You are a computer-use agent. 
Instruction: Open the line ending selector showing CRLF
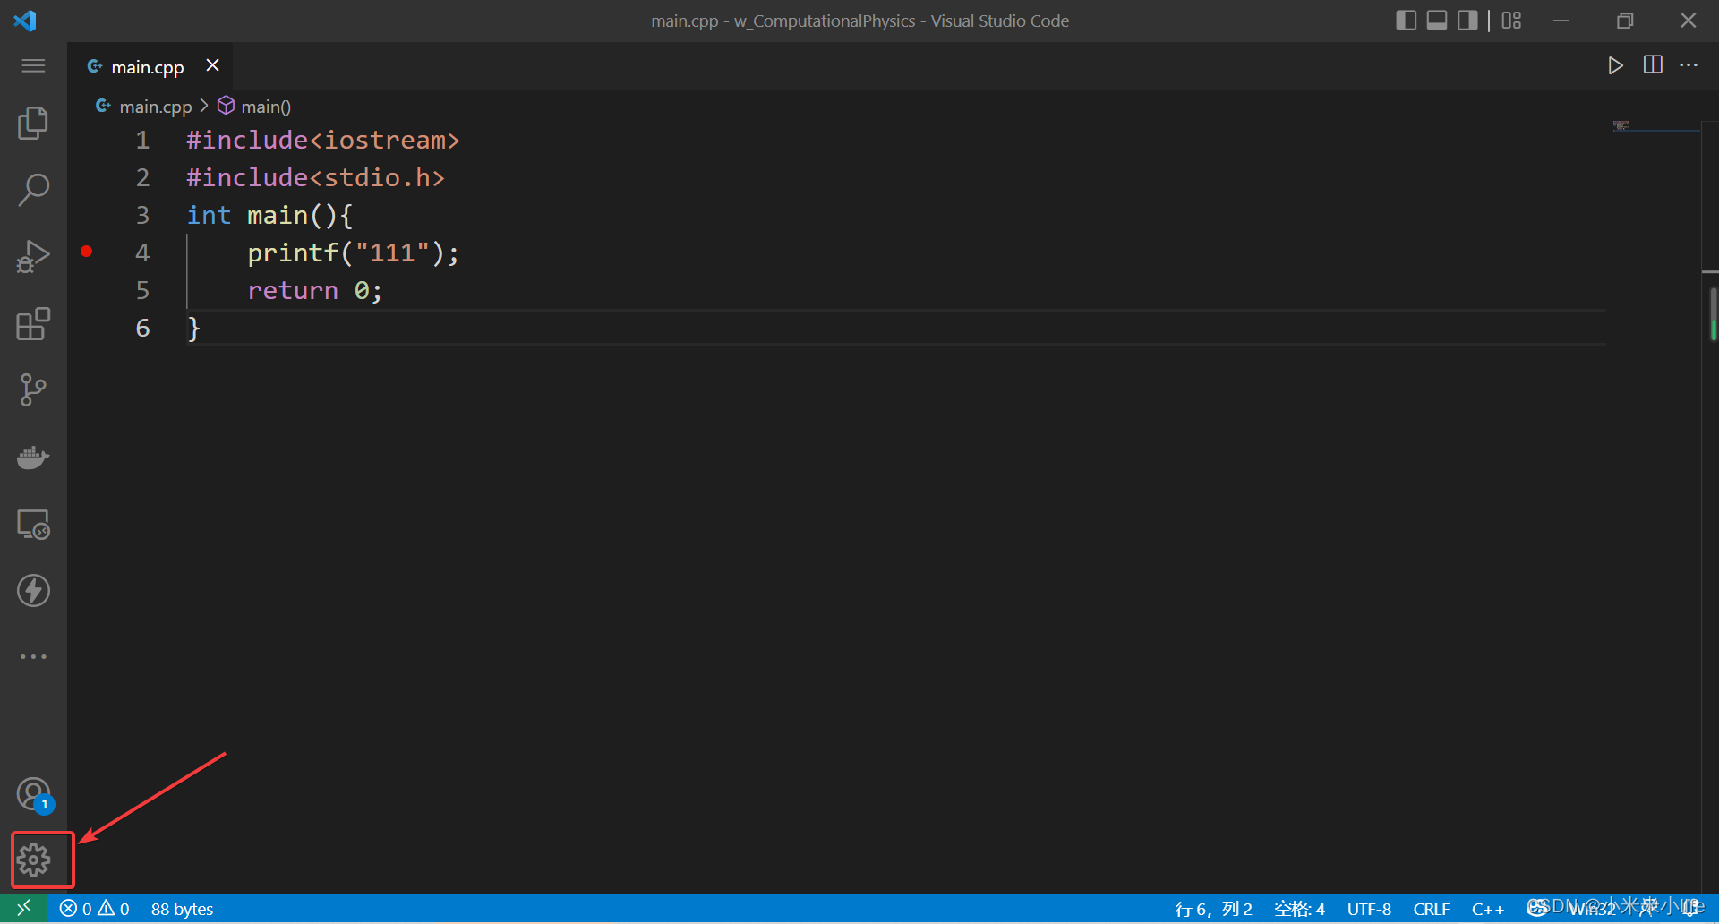click(x=1431, y=908)
